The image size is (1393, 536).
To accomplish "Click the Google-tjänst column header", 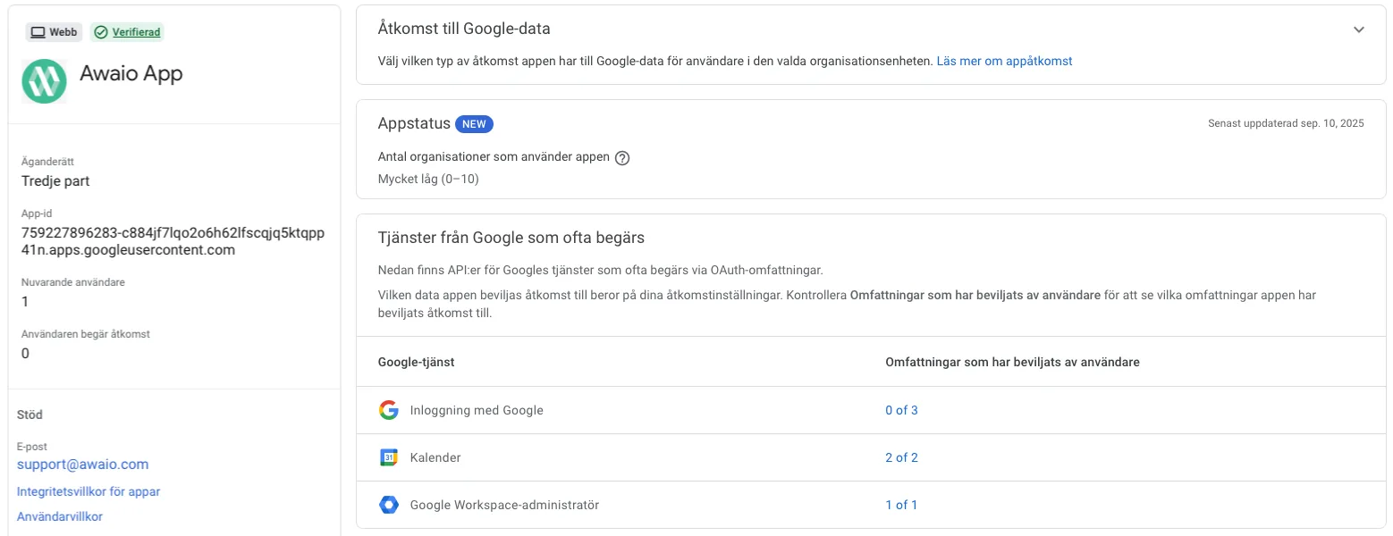I will click(x=417, y=362).
